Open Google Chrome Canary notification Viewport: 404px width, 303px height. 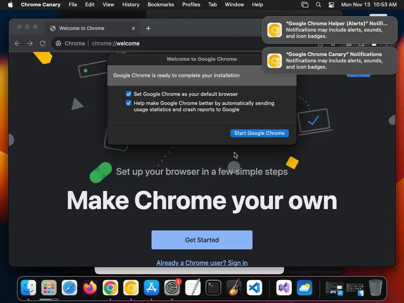point(329,60)
